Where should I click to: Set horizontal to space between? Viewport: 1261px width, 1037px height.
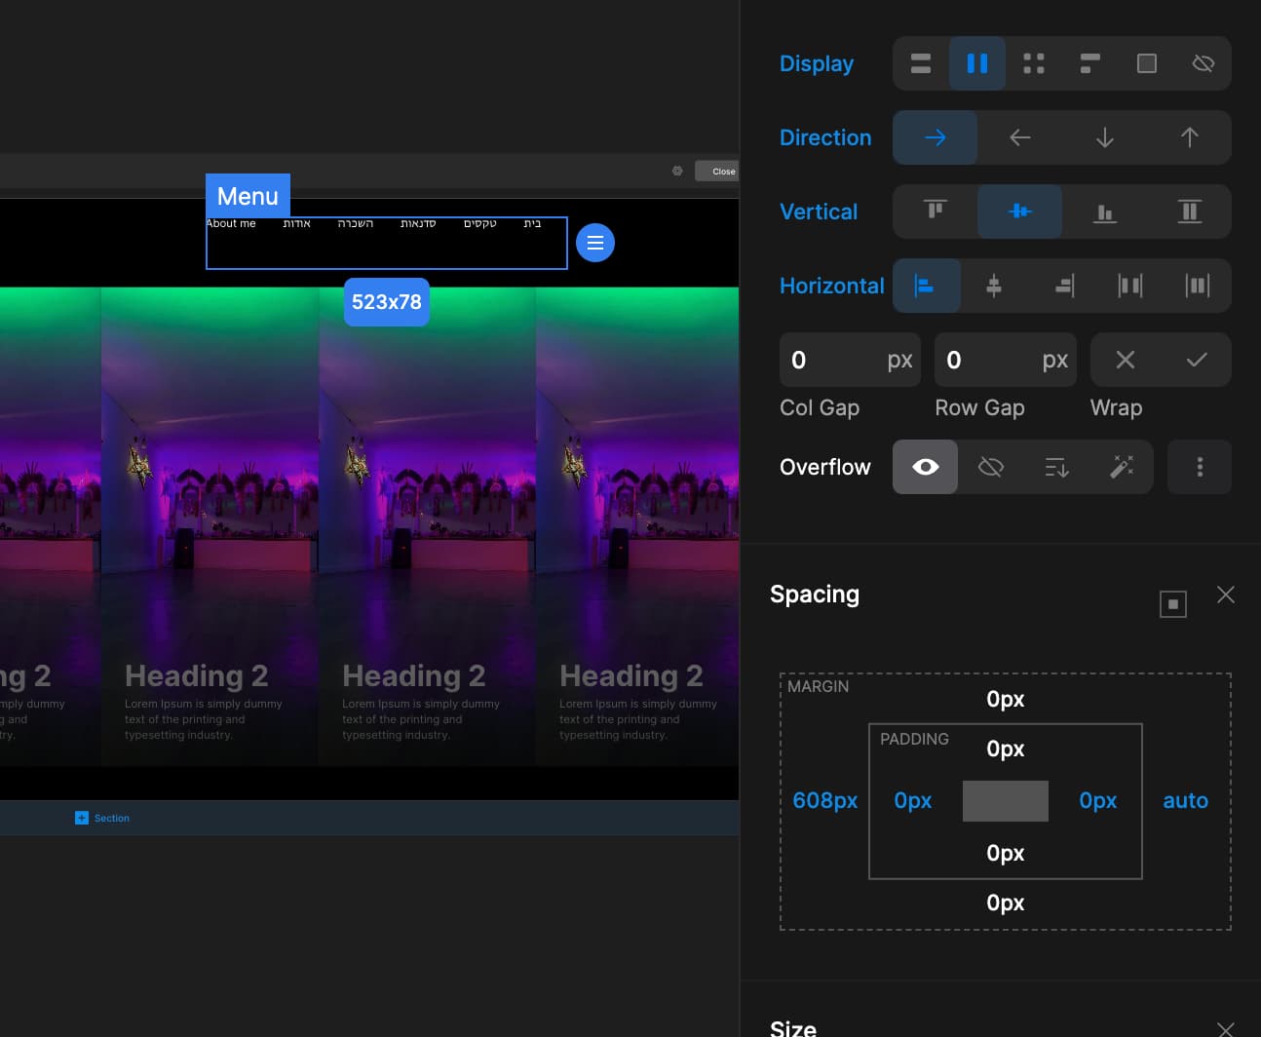coord(1130,286)
